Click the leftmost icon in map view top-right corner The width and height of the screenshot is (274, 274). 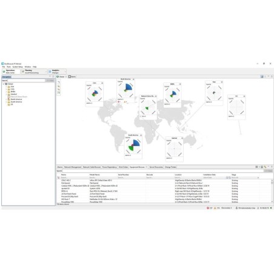click(262, 76)
